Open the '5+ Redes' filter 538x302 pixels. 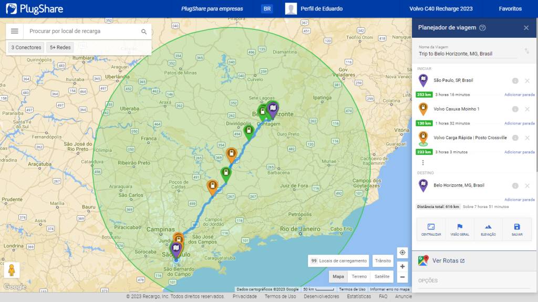(x=60, y=47)
